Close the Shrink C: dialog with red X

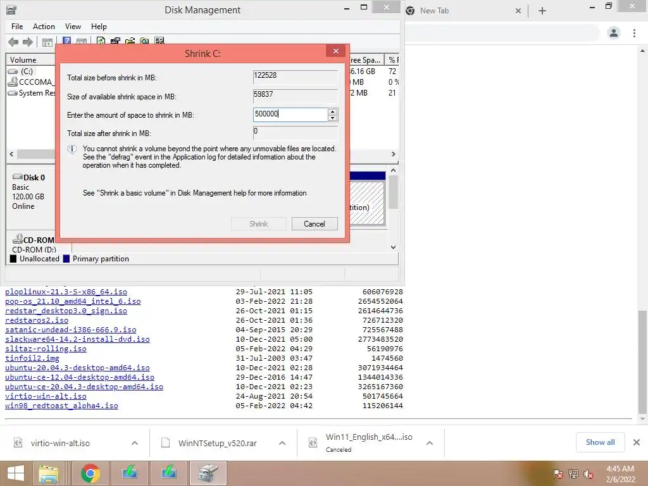(335, 51)
